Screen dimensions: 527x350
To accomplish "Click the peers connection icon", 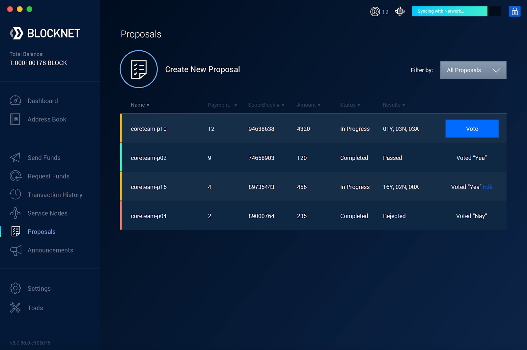I will point(375,12).
